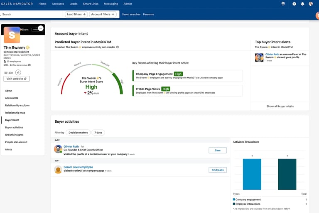Open Olivier Roth link in intent alerts

click(272, 54)
